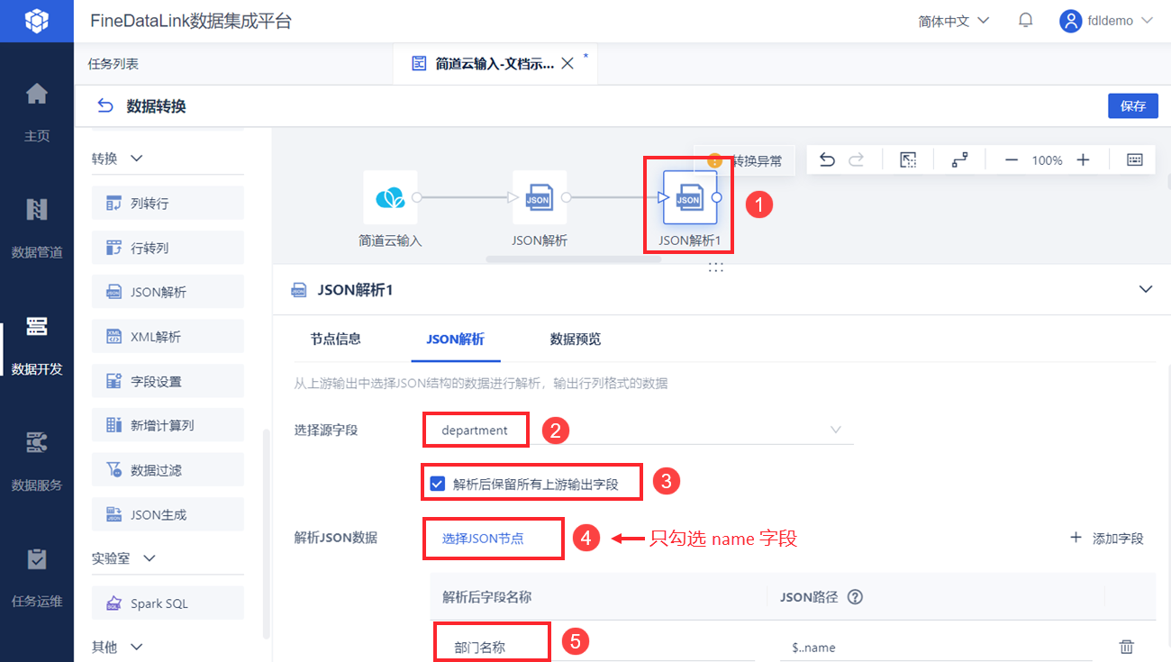The image size is (1171, 662).
Task: Click the JSON解析1 node on canvas
Action: 690,197
